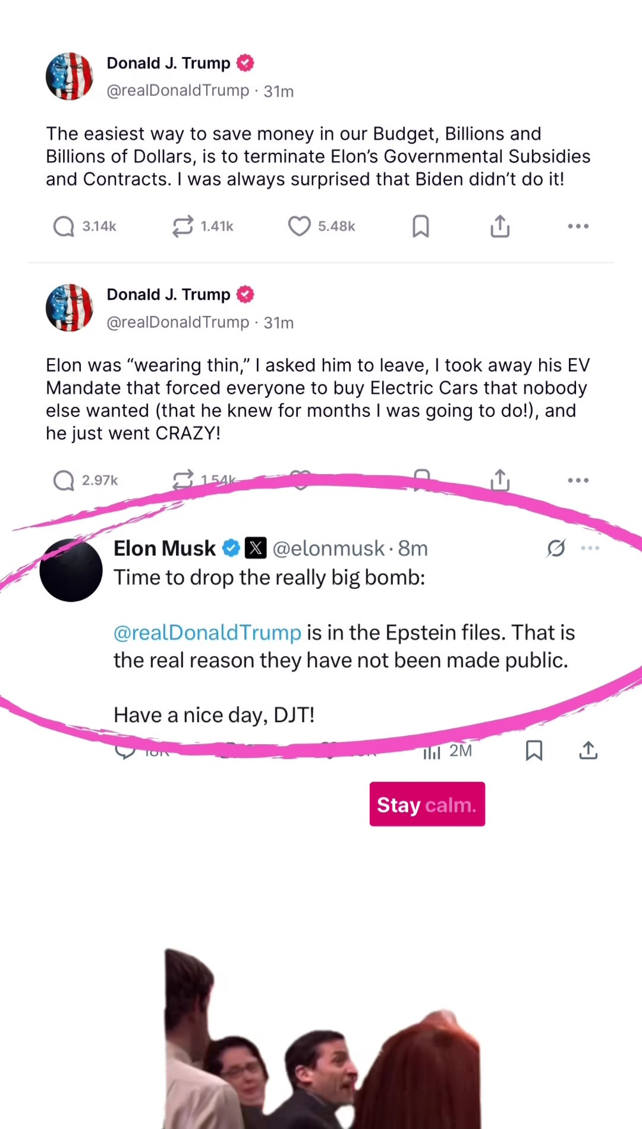The width and height of the screenshot is (642, 1129).
Task: Repost the Budget subsidies post
Action: point(183,227)
